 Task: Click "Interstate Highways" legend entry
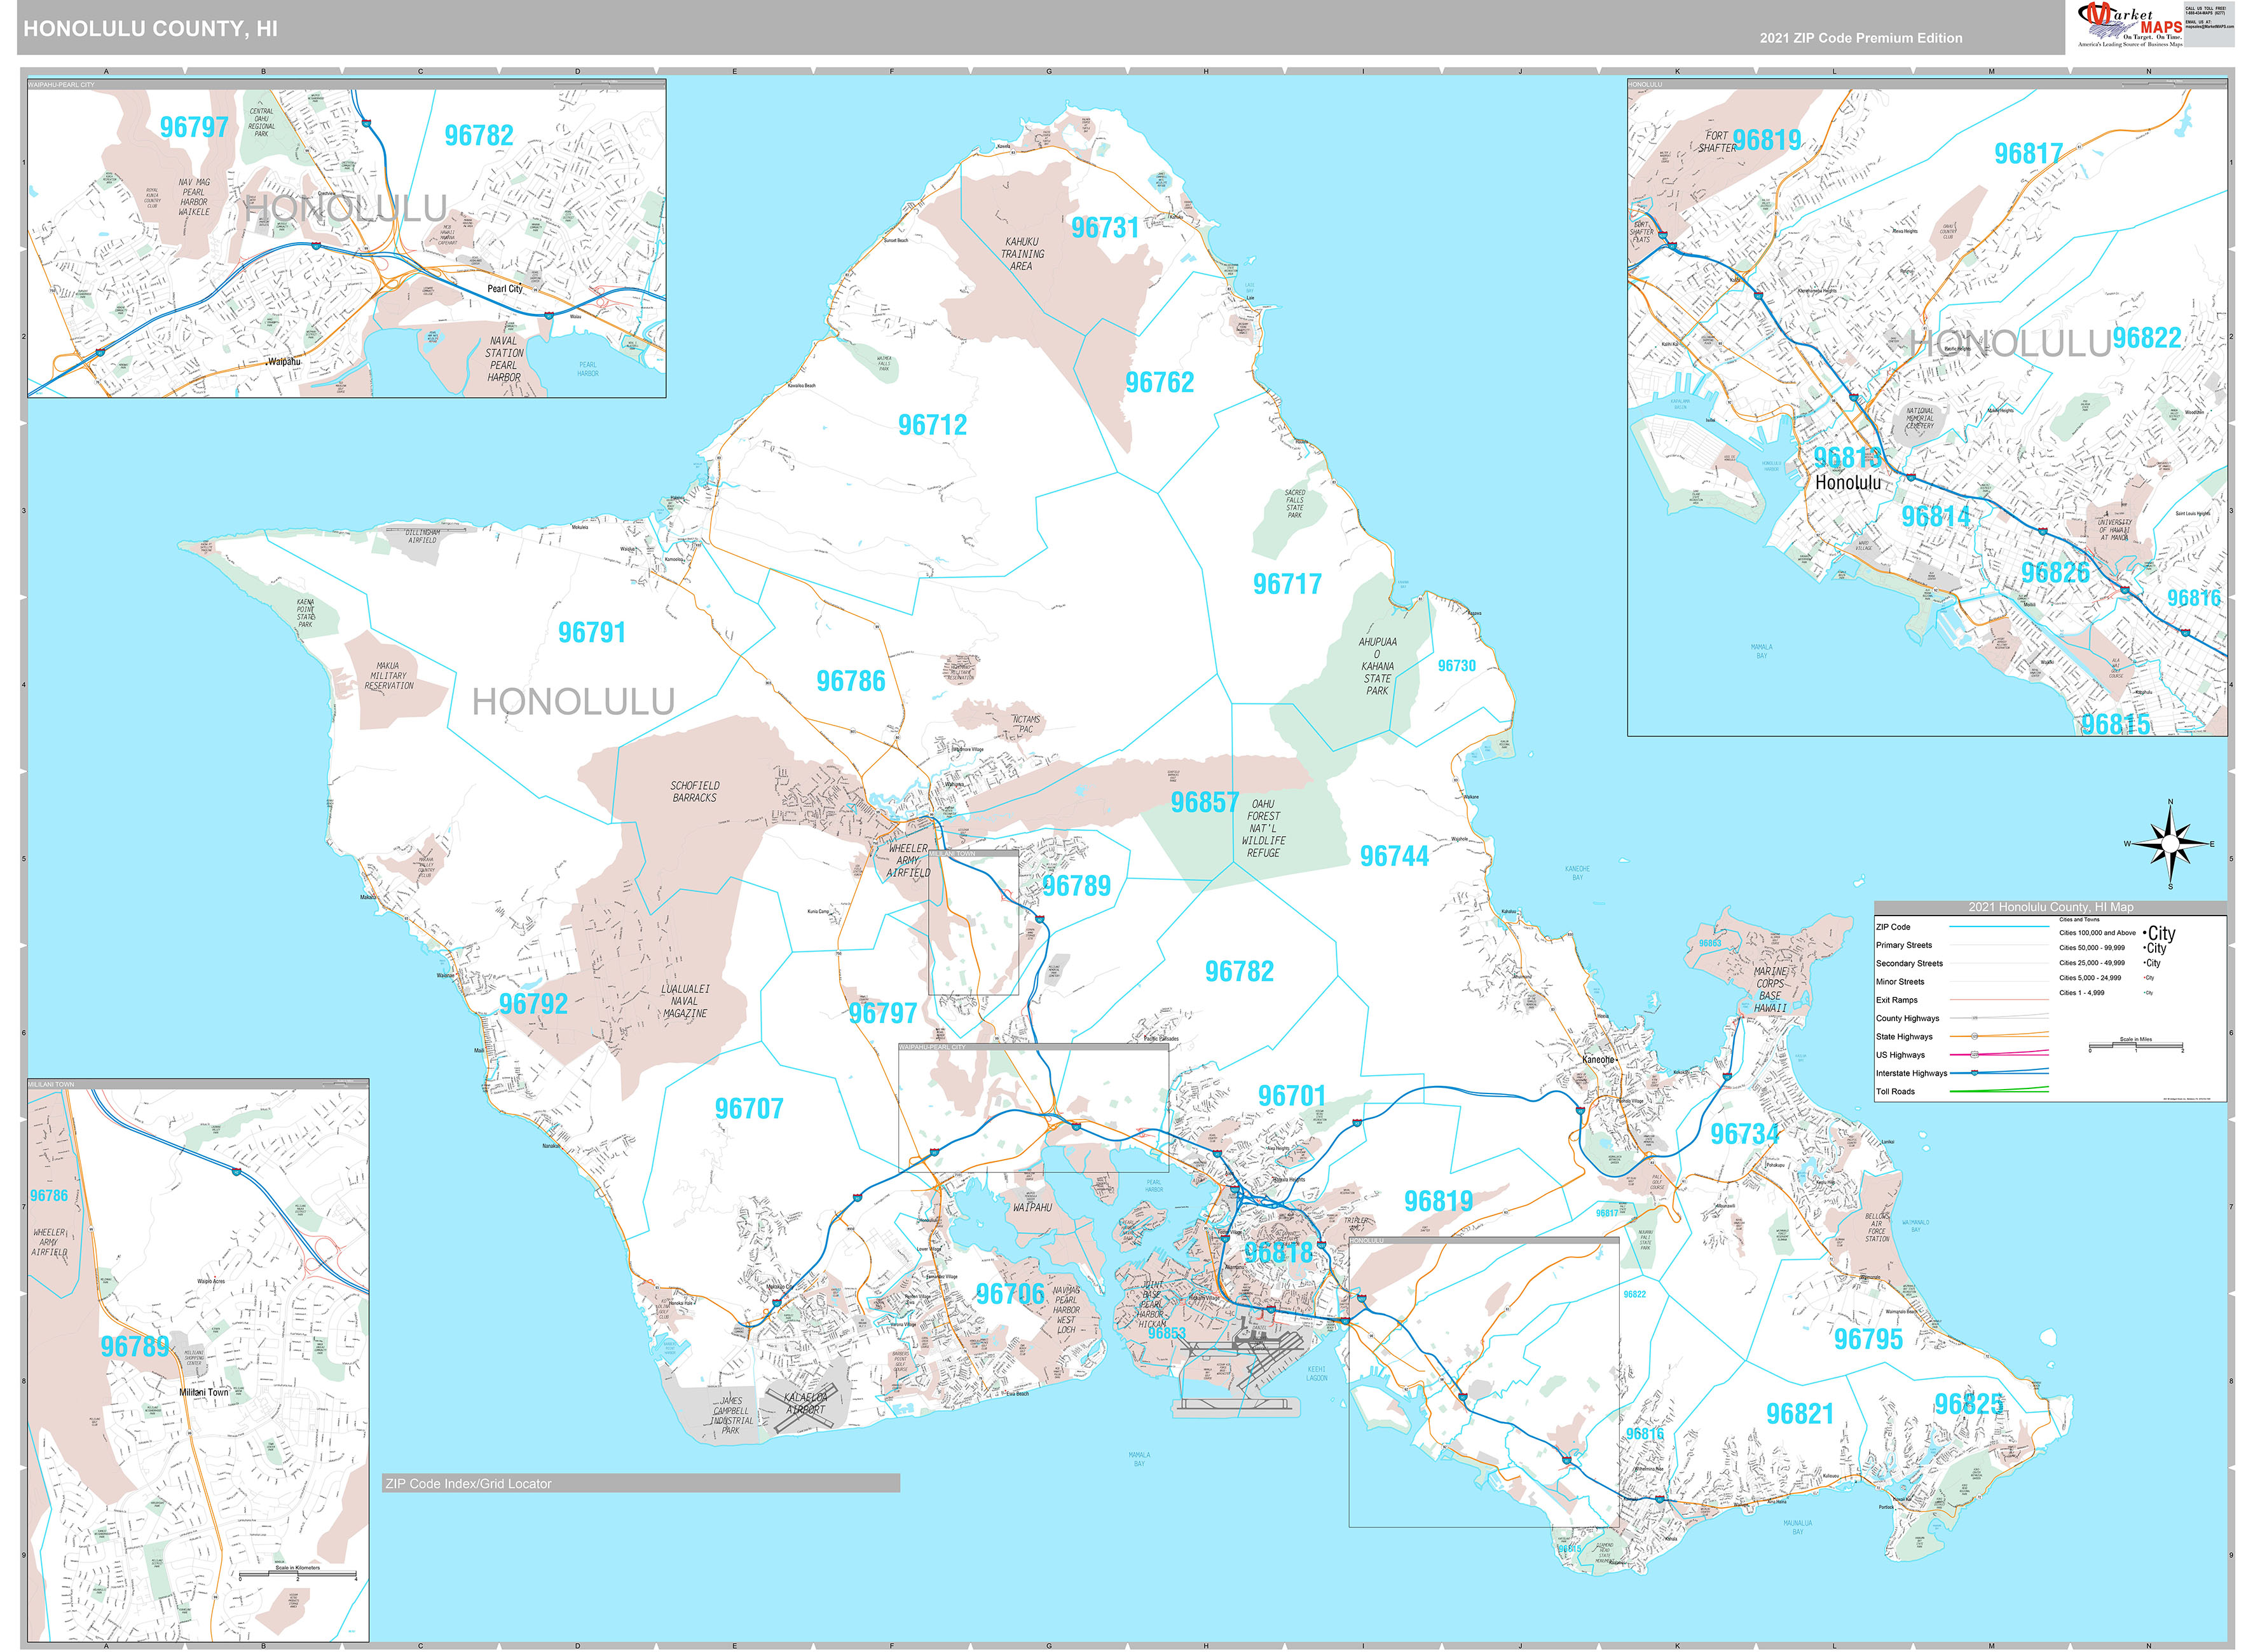[1911, 1073]
